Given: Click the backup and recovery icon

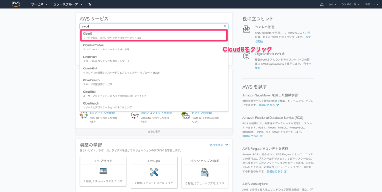Looking at the screenshot, I should coord(205,172).
